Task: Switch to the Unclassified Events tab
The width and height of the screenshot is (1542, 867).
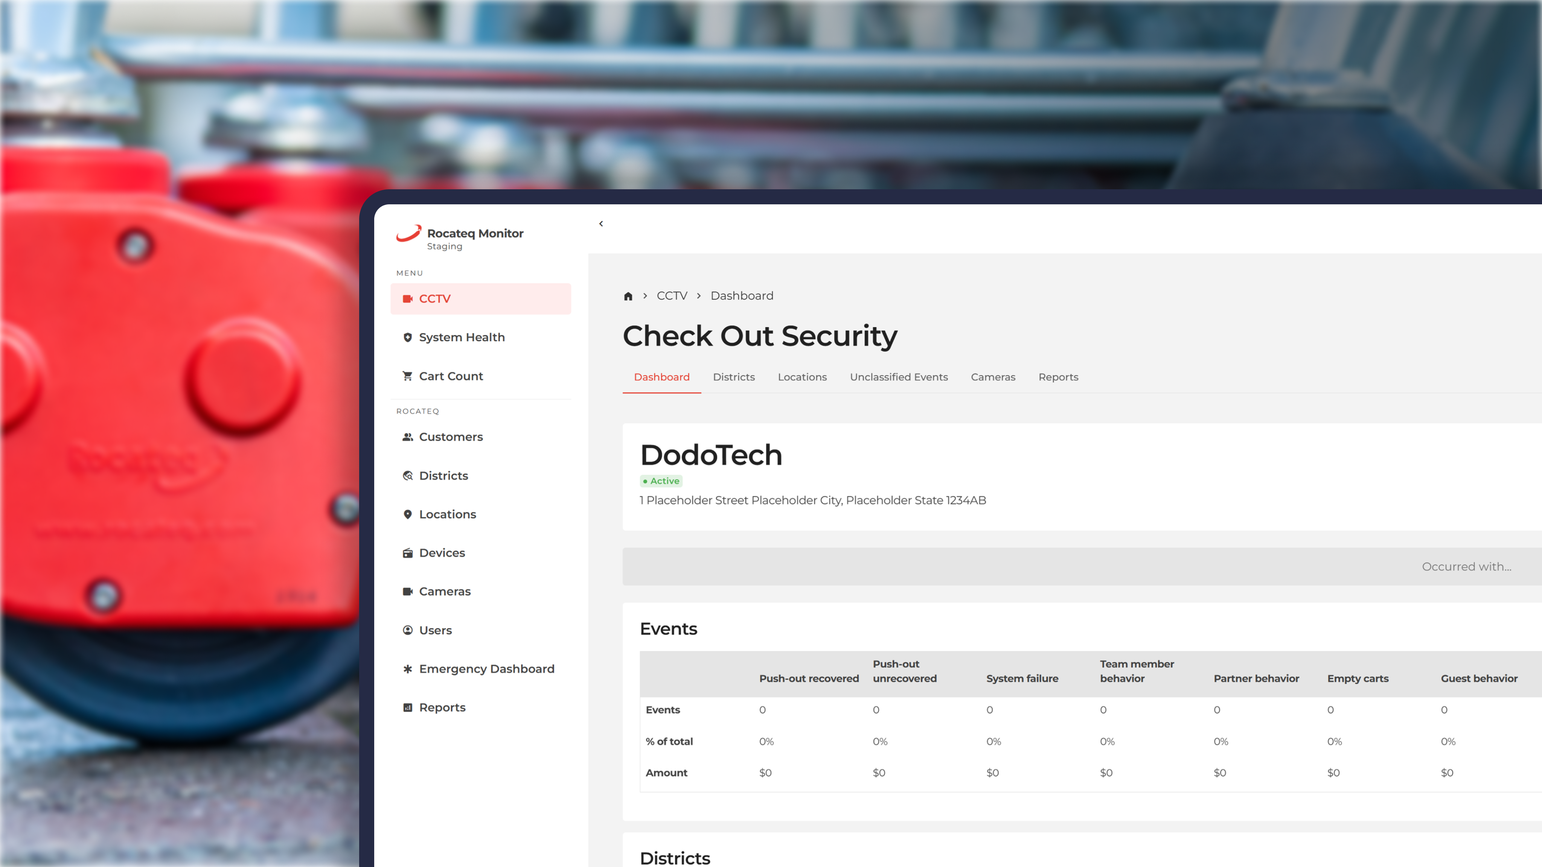Action: pyautogui.click(x=899, y=377)
